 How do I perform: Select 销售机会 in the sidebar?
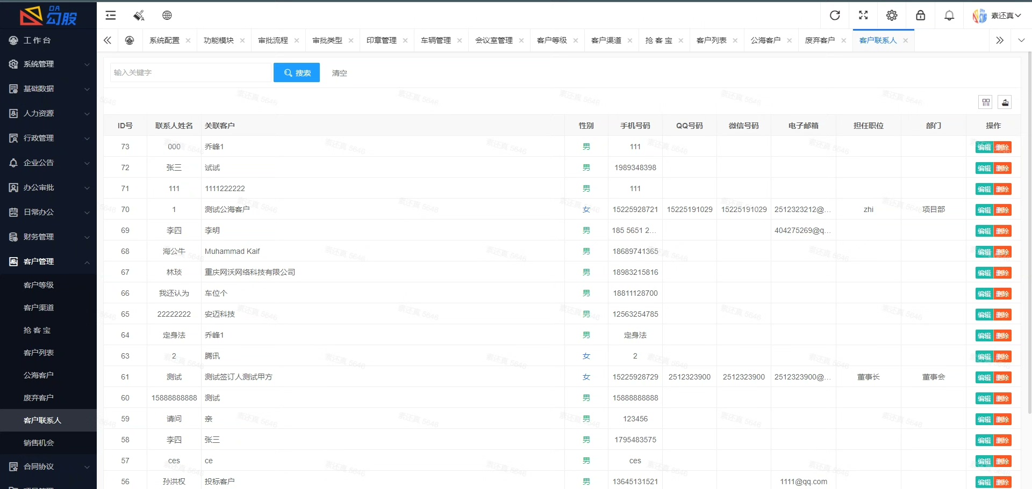[39, 443]
